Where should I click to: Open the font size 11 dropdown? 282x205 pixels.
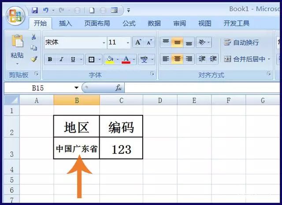pos(128,43)
